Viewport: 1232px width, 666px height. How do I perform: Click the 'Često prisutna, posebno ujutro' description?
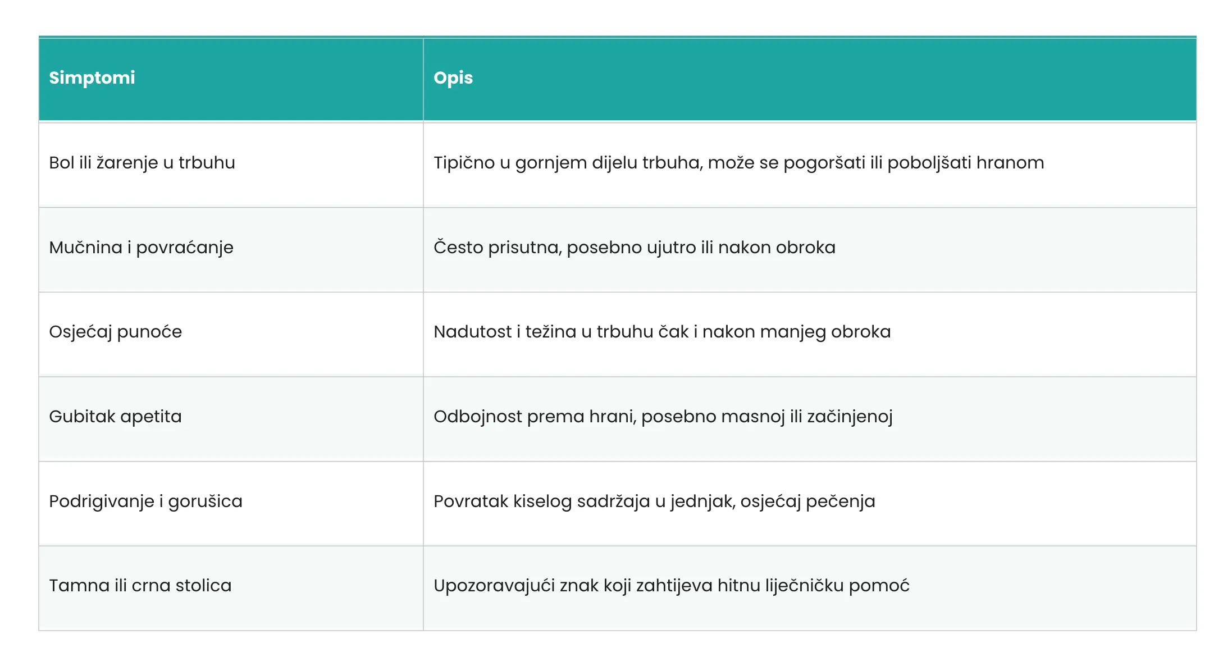pyautogui.click(x=562, y=248)
